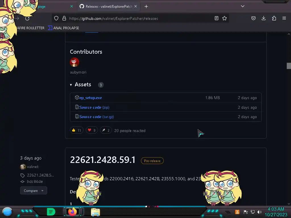Download ep_setup.exe asset
The image size is (291, 218).
(x=91, y=98)
